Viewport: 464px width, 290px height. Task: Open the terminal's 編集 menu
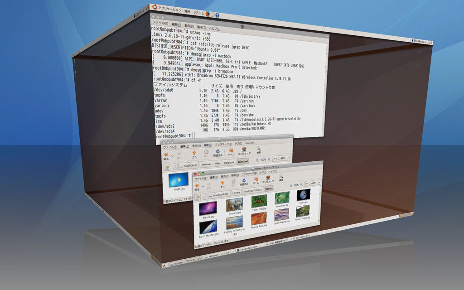click(176, 24)
